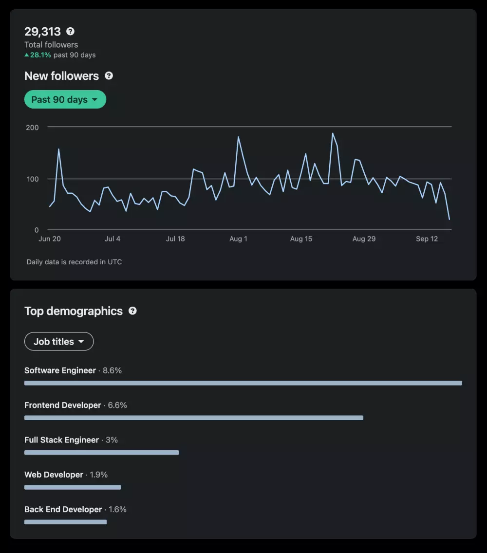Viewport: 487px width, 553px height.
Task: Open the Past 90 days dropdown
Action: (x=65, y=99)
